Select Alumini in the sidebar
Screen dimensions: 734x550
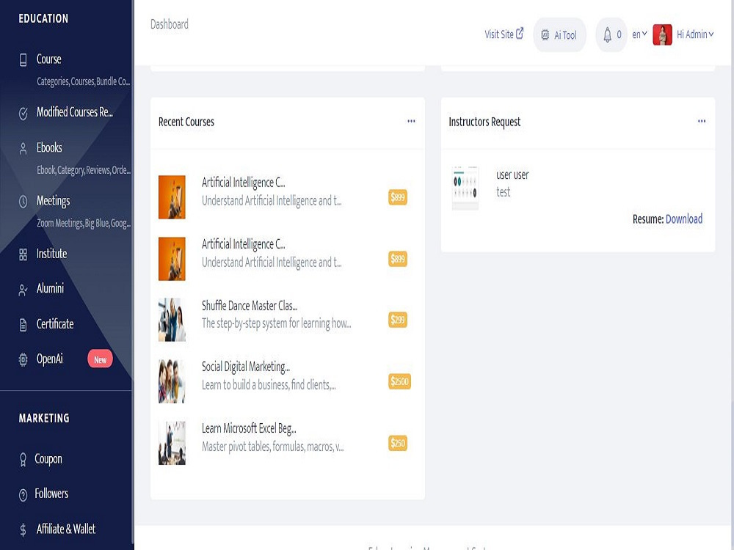pyautogui.click(x=50, y=288)
